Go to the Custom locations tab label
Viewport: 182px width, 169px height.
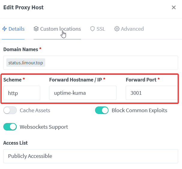point(60,29)
